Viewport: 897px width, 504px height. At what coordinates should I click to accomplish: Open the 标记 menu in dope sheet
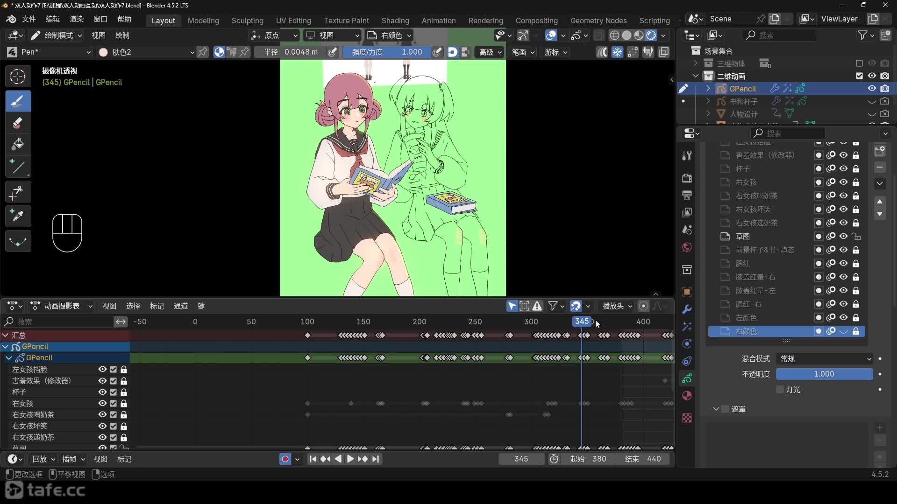click(x=157, y=306)
